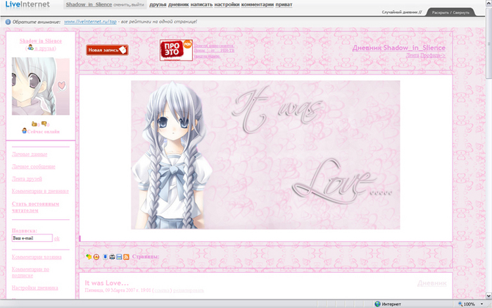Open 'Личное сообщение' sidebar link
The height and width of the screenshot is (308, 492).
pos(34,166)
